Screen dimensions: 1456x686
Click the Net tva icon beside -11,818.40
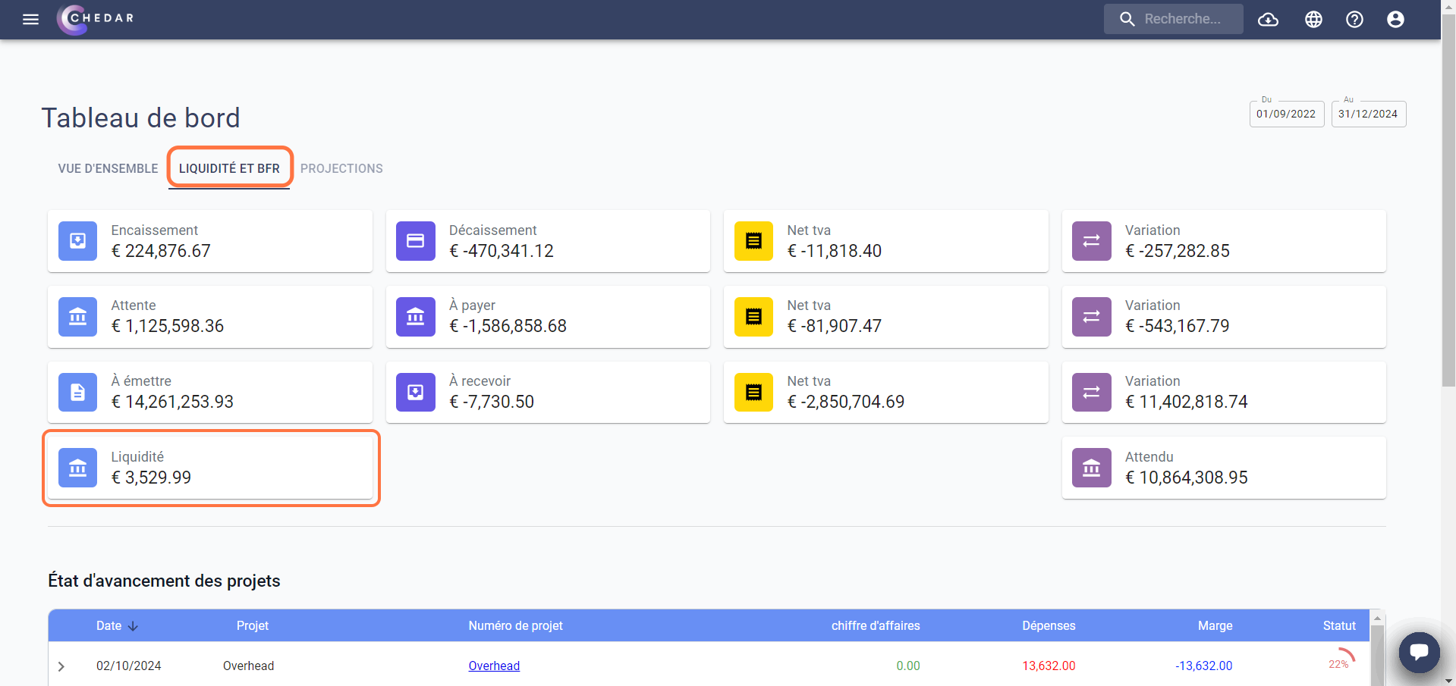pos(753,241)
